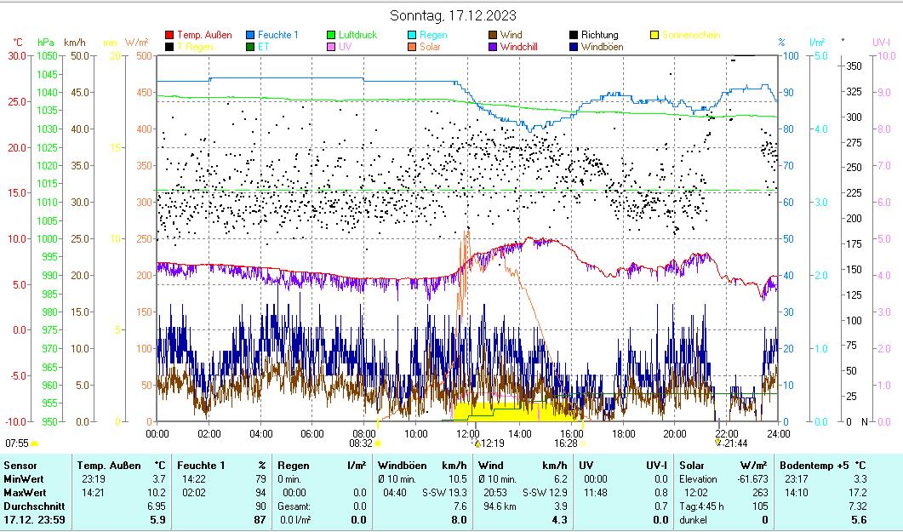The image size is (903, 532).
Task: Click the wind maximum S-SW 12.9
Action: [x=545, y=493]
